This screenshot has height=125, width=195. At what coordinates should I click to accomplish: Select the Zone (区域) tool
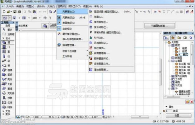(x=7, y=102)
